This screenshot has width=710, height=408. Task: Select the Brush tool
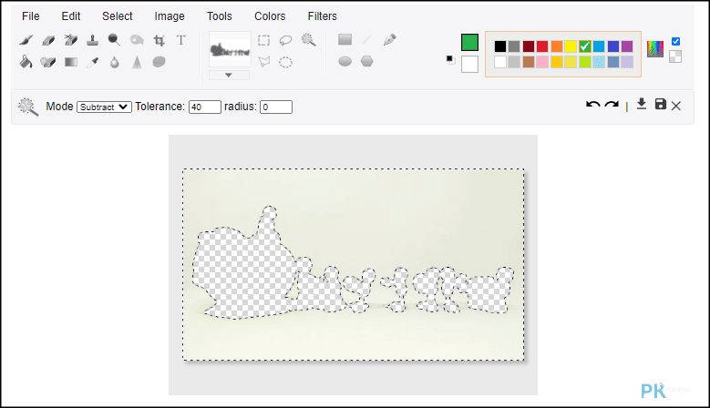point(26,40)
